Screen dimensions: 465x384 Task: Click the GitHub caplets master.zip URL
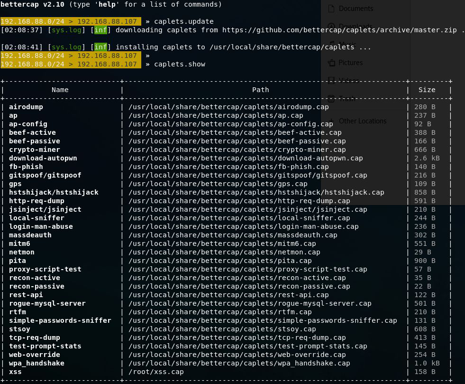click(x=339, y=30)
